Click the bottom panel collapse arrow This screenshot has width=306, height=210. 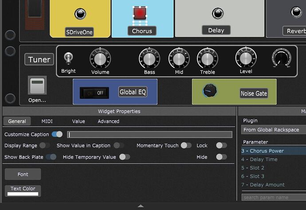(141, 206)
